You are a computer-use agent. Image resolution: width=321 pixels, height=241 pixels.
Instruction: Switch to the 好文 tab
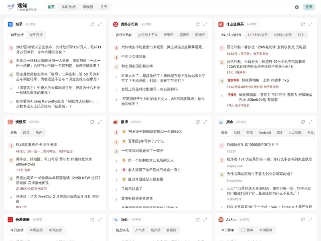click(301, 35)
